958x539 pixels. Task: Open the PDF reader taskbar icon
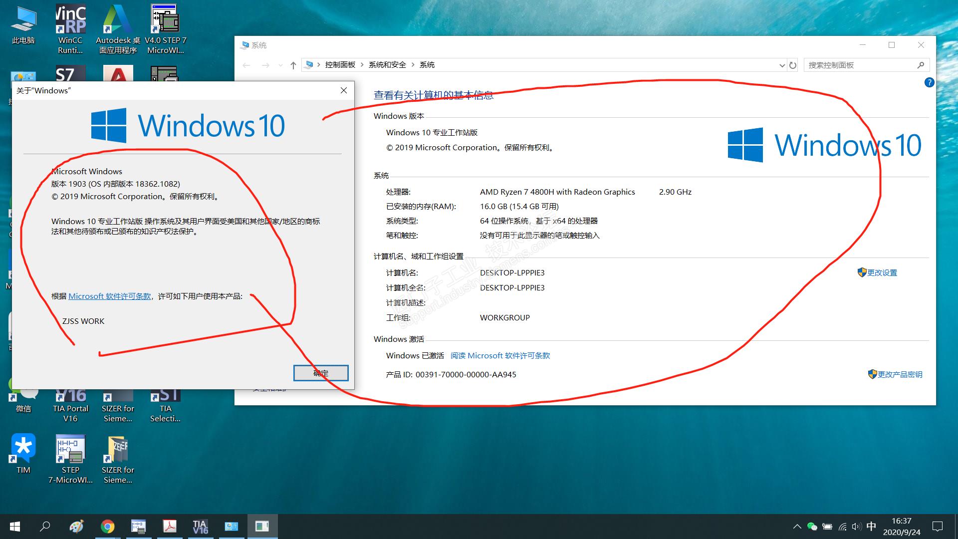click(170, 527)
